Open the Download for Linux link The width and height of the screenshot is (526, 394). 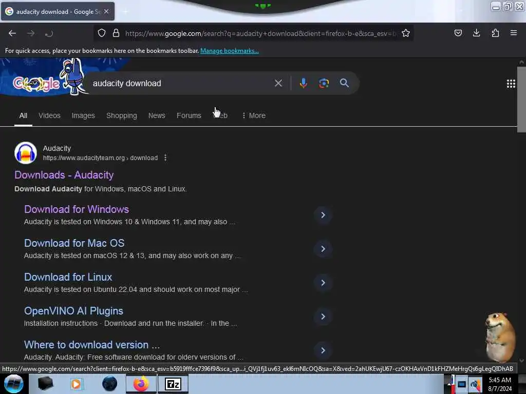(68, 277)
